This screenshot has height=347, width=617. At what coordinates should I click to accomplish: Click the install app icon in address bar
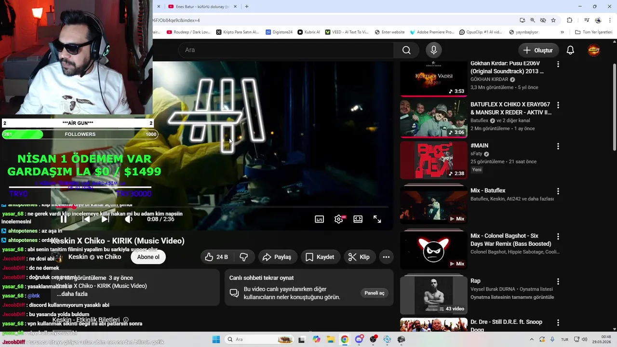523,20
